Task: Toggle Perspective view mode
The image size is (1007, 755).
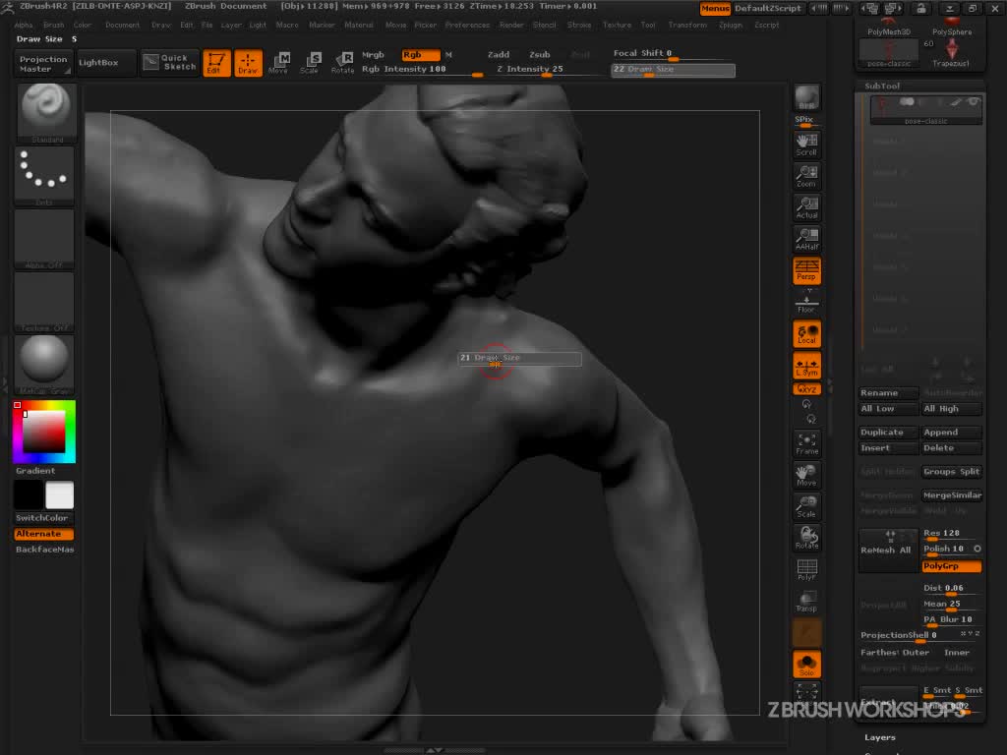Action: tap(806, 270)
